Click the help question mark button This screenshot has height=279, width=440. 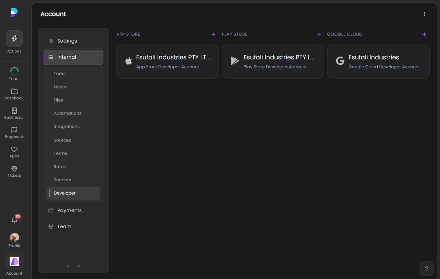[426, 269]
